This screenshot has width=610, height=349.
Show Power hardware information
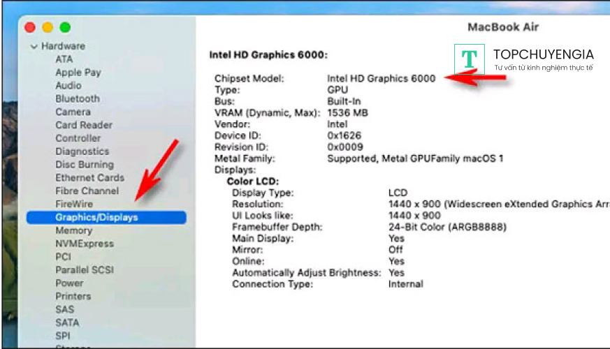69,283
